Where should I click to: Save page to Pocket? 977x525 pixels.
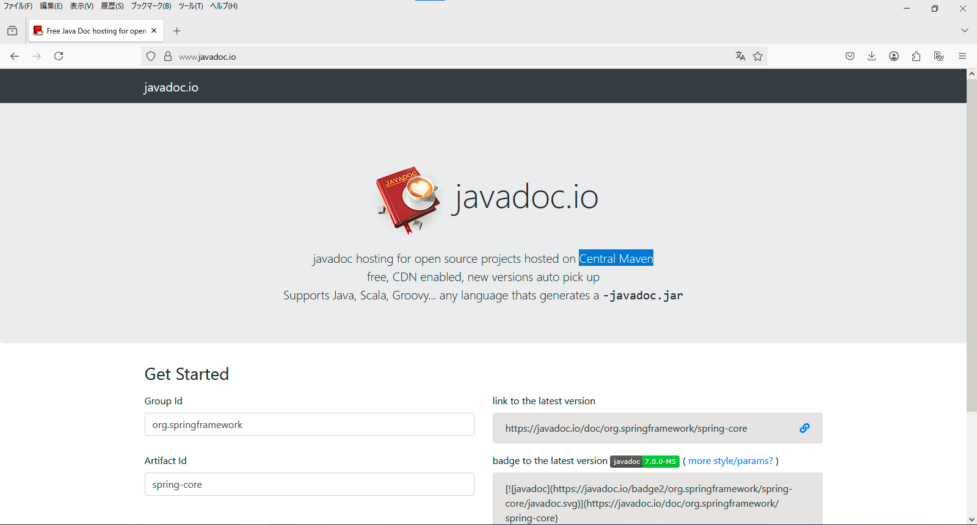tap(850, 56)
